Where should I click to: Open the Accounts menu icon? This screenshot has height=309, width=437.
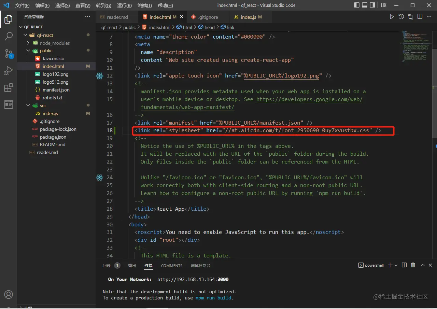[9, 294]
